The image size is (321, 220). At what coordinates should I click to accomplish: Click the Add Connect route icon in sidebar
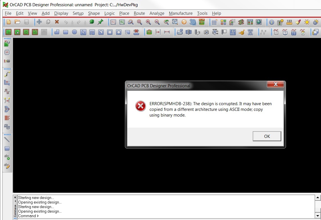(7, 74)
